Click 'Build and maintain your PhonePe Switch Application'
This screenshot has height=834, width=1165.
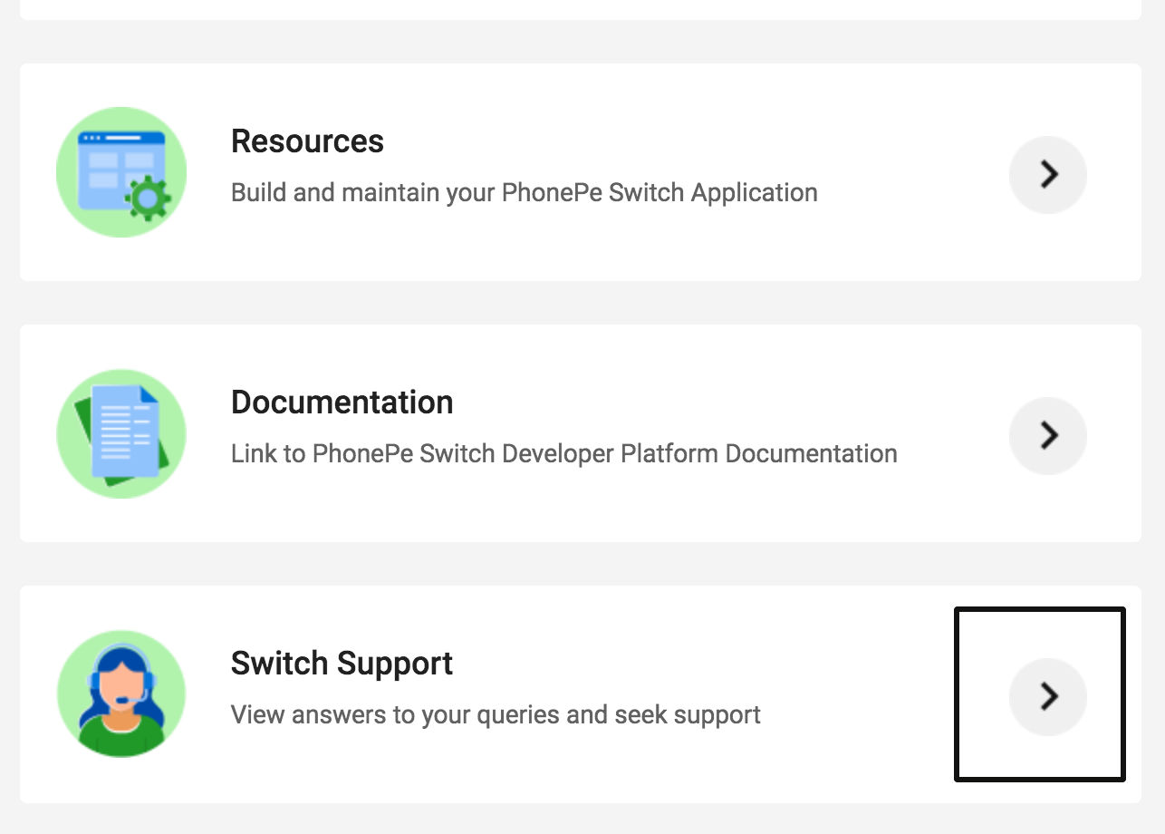tap(525, 193)
